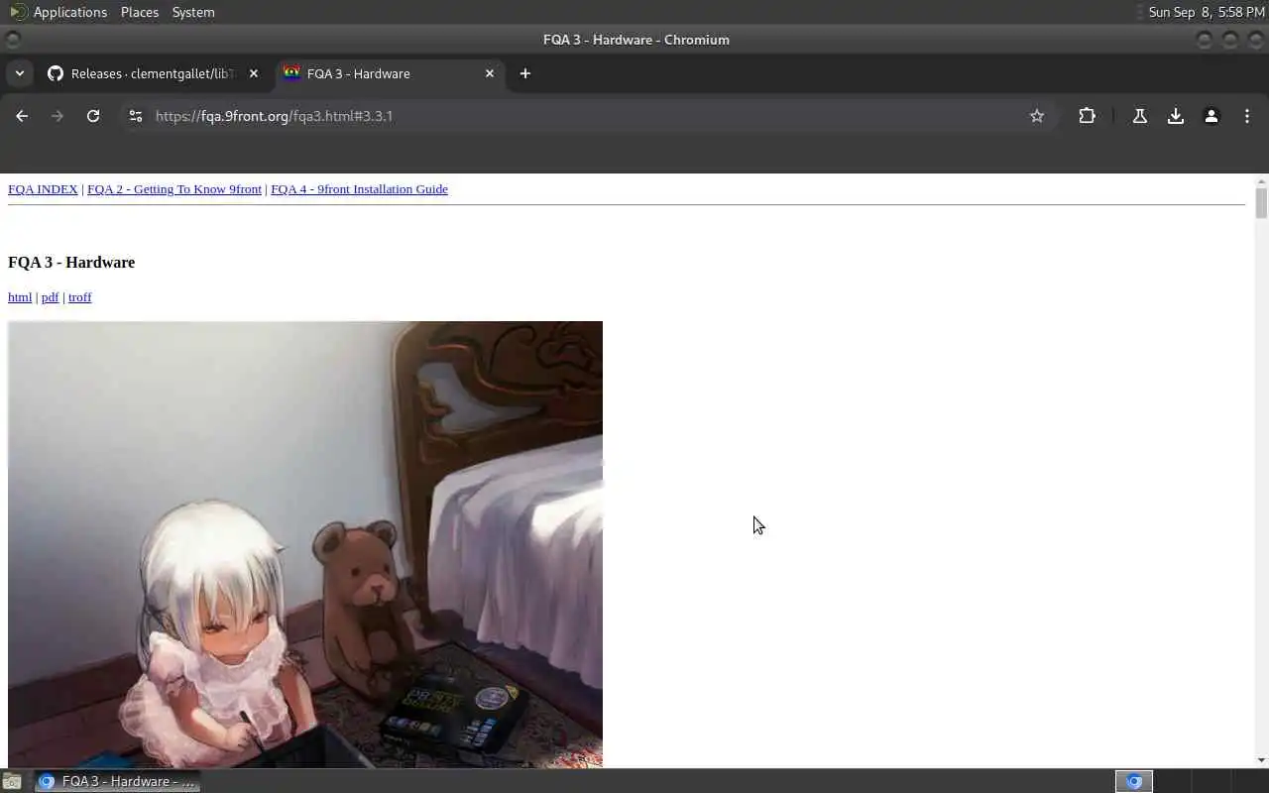The image size is (1269, 793).
Task: Click the FQA 3 - Hardware page heading
Action: click(x=71, y=263)
